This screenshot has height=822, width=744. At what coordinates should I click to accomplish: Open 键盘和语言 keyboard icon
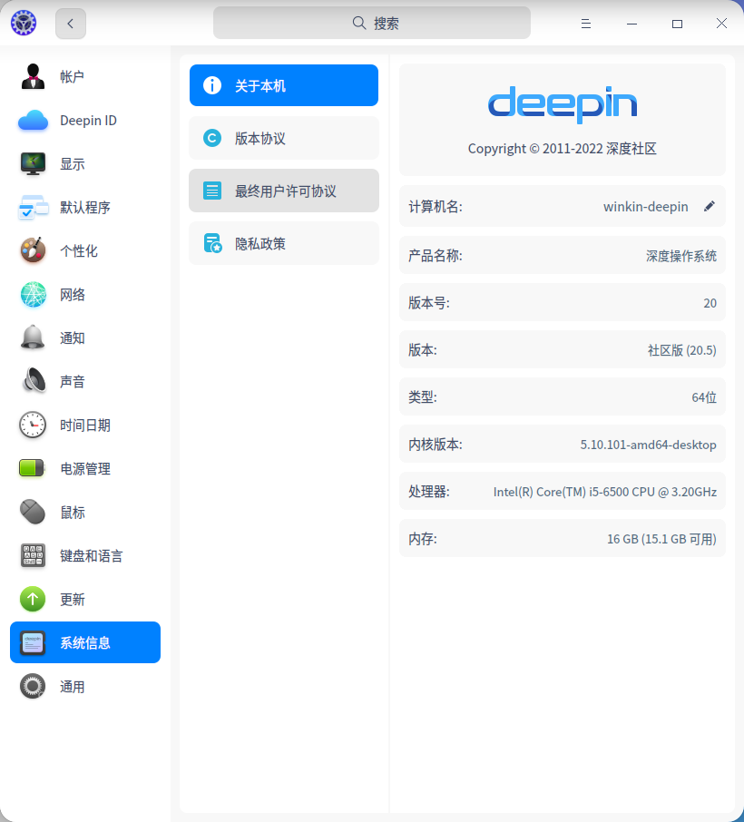pyautogui.click(x=33, y=555)
